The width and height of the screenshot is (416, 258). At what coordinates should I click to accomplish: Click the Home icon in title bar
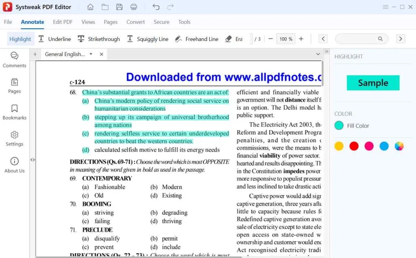91,7
